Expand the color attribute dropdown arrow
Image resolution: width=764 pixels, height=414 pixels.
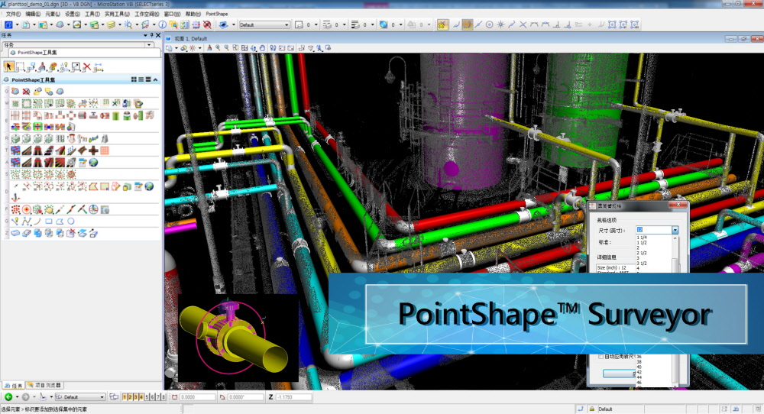point(316,24)
